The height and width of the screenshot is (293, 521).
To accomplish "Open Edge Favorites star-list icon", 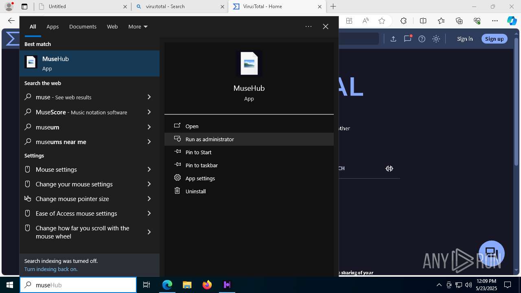I will pyautogui.click(x=441, y=21).
